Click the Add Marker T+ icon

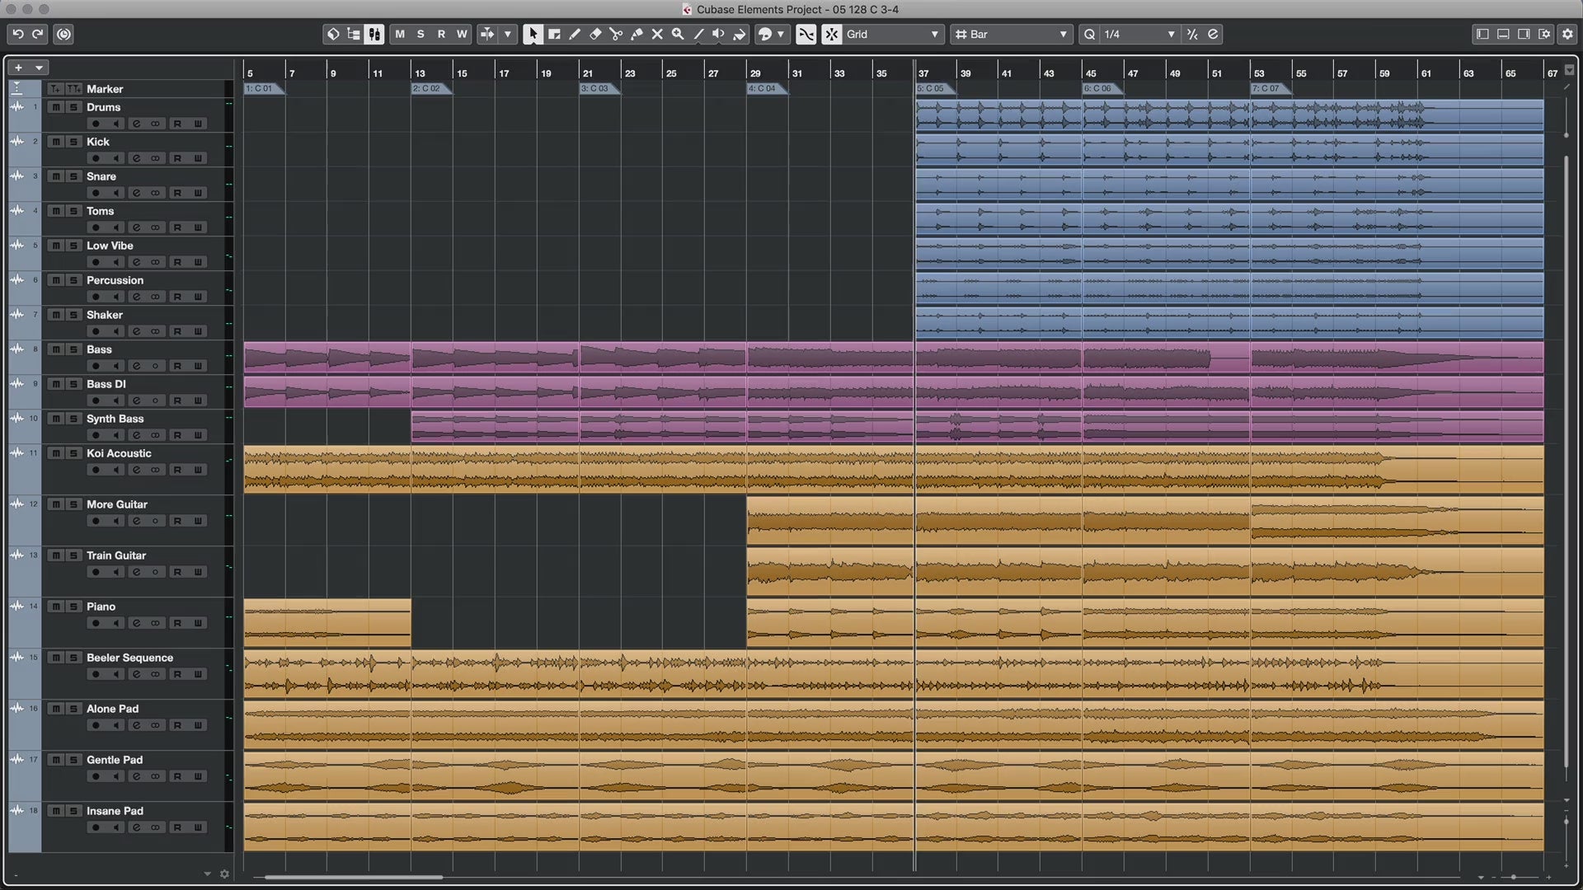[x=55, y=88]
